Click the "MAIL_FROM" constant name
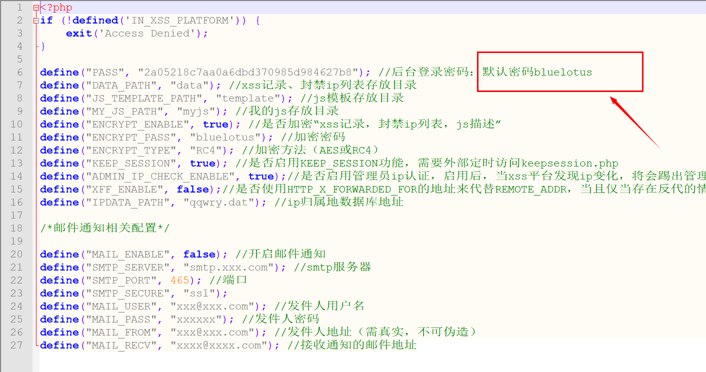This screenshot has height=372, width=706. pos(121,332)
